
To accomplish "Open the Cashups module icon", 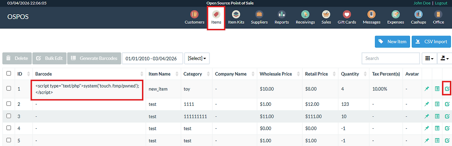I will point(418,14).
